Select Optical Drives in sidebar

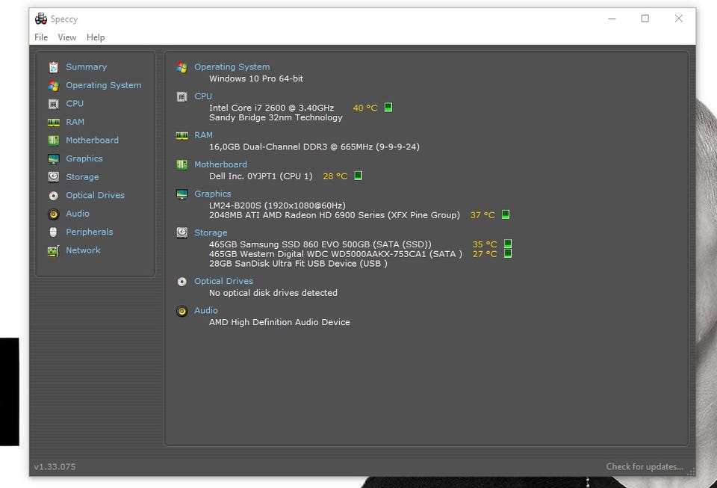coord(95,195)
